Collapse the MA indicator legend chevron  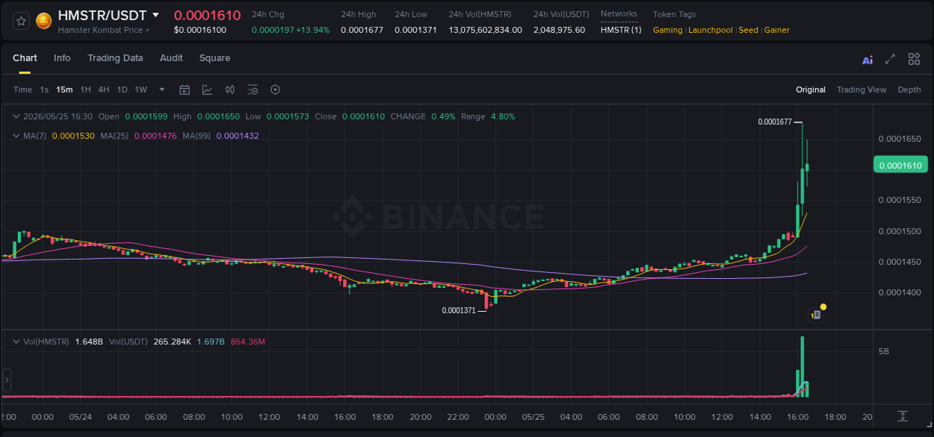tap(16, 136)
